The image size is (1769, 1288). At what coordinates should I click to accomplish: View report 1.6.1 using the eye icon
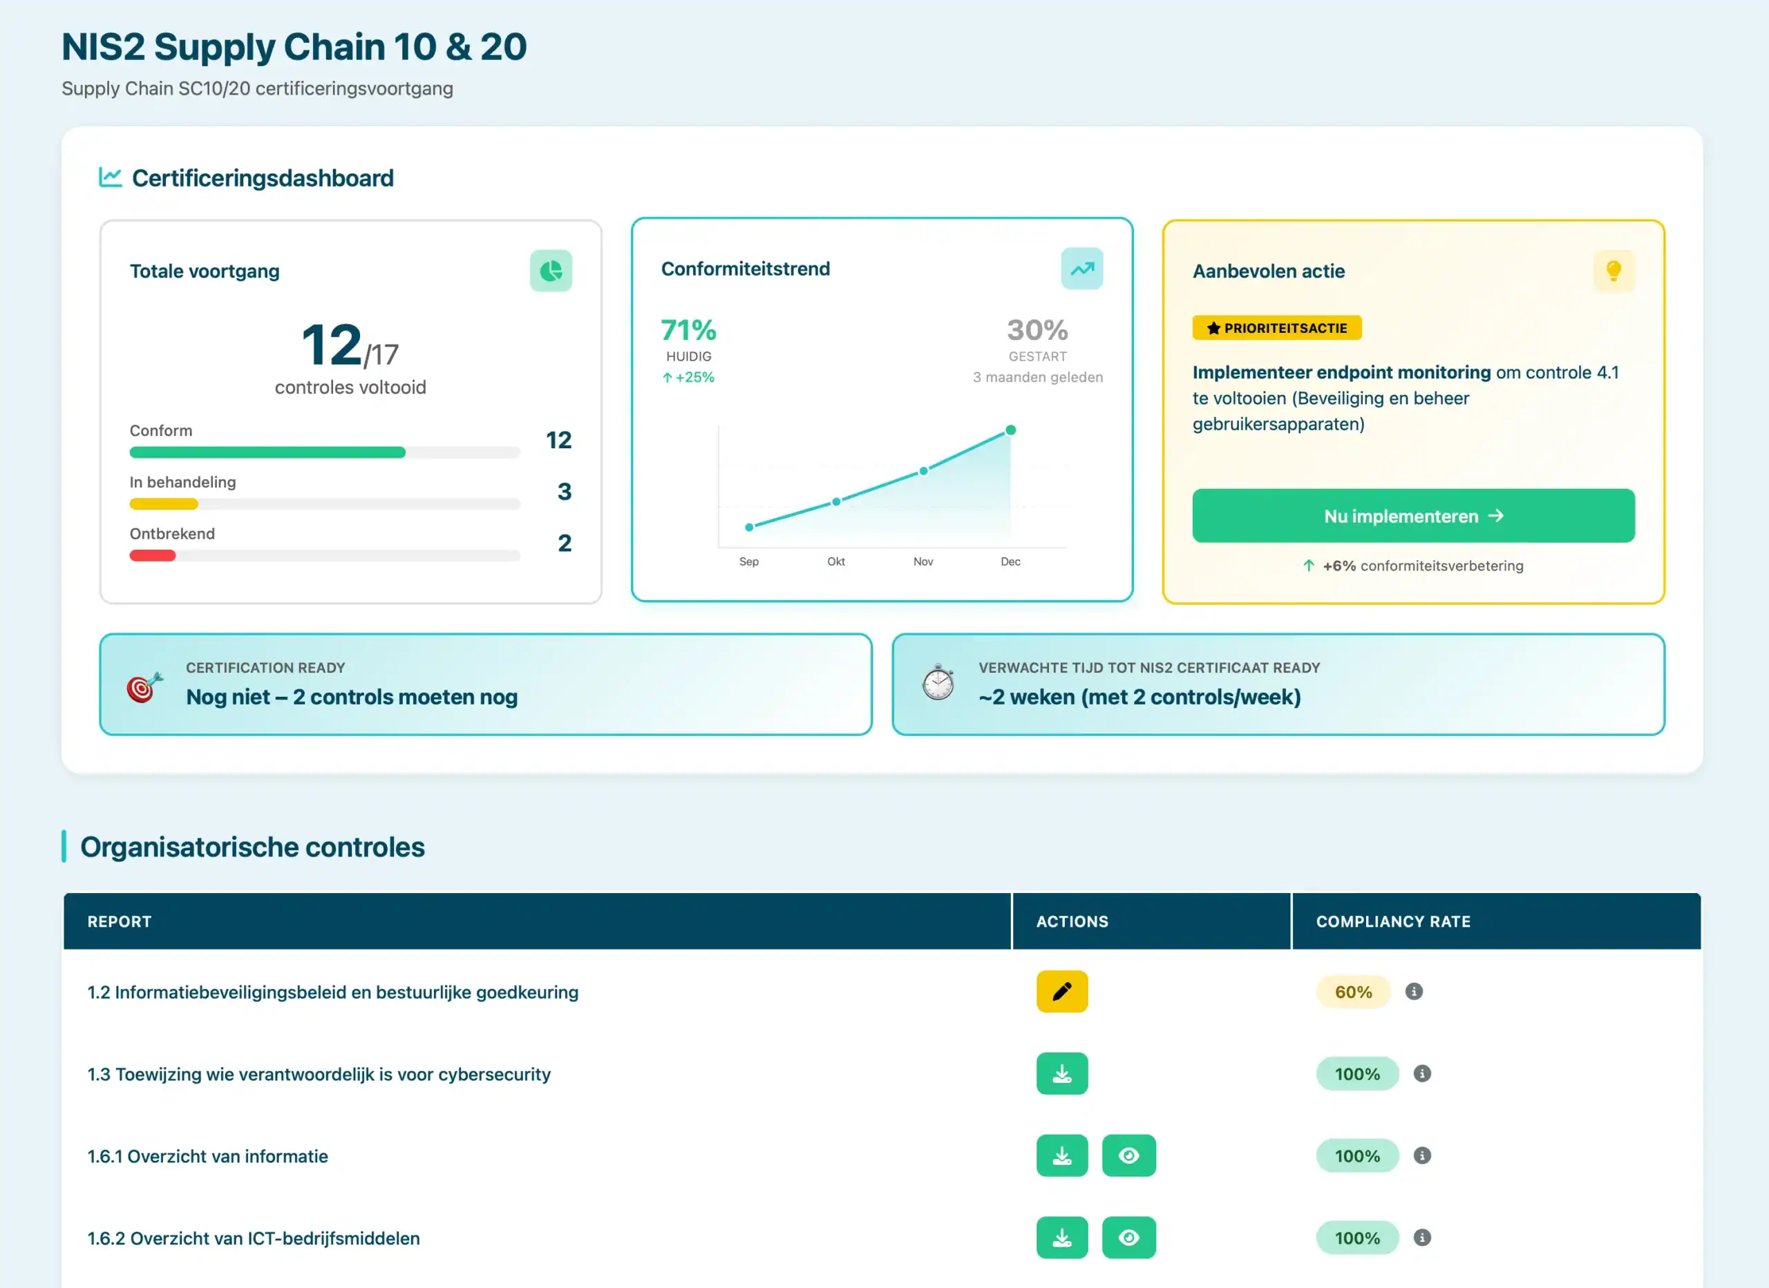tap(1128, 1155)
